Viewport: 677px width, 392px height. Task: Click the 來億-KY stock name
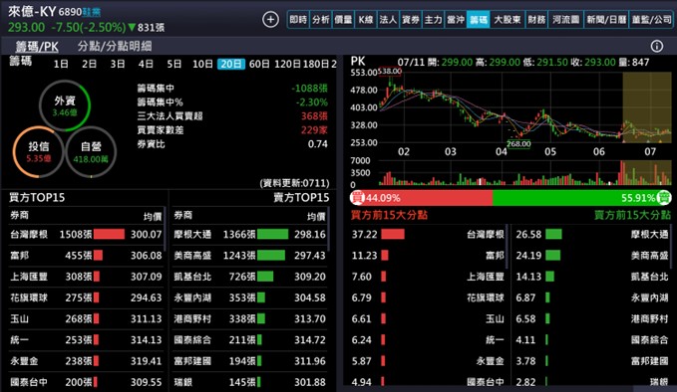pyautogui.click(x=32, y=11)
